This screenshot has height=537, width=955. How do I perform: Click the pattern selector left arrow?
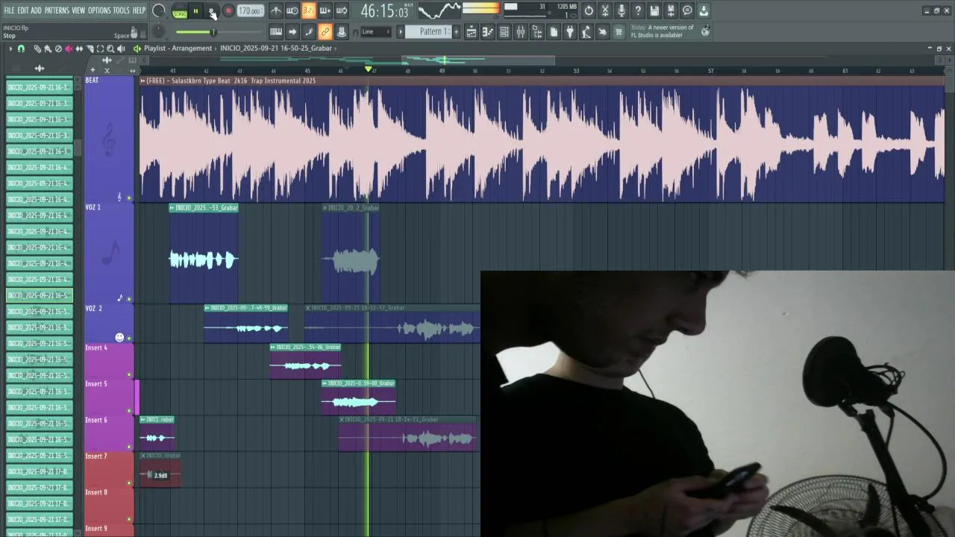(x=401, y=31)
